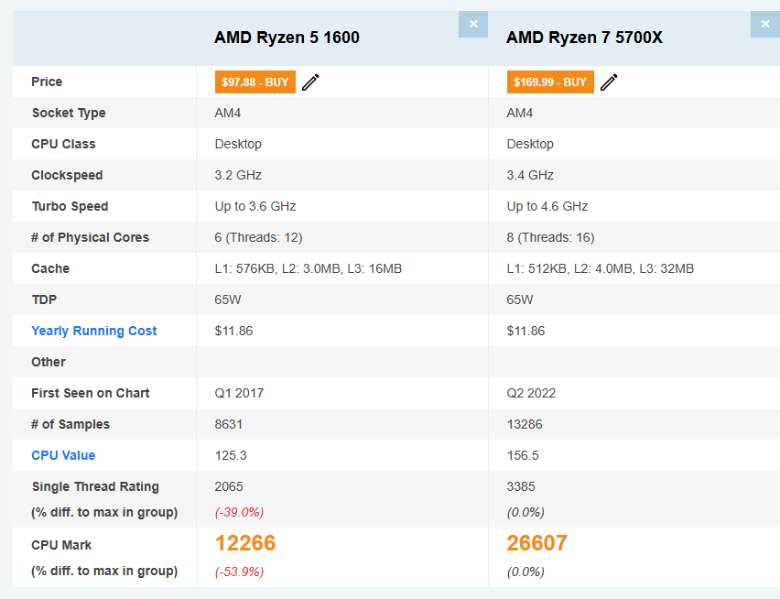Open the CPU Value link
Viewport: 780px width, 599px height.
pos(63,455)
